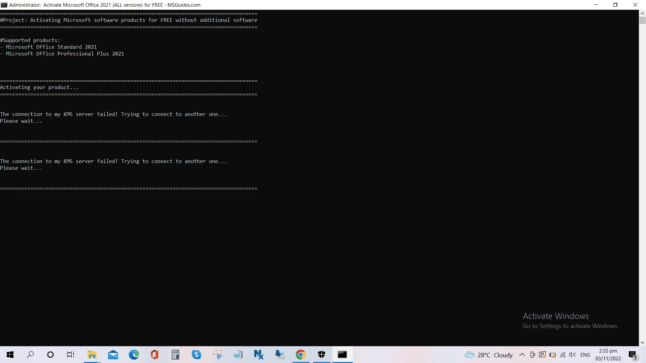
Task: Open Action Center notifications icon
Action: [633, 355]
